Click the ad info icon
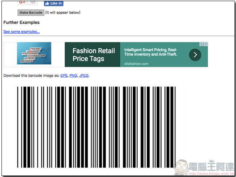Viewport: 236px width, 177px height. [202, 44]
